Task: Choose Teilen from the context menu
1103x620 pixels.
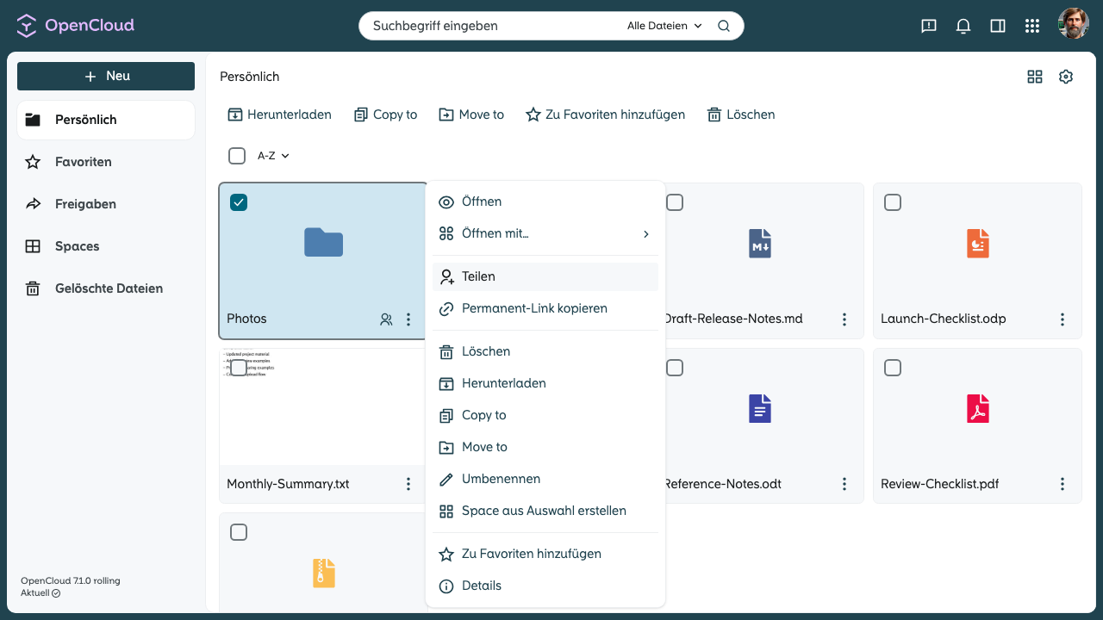Action: point(545,276)
